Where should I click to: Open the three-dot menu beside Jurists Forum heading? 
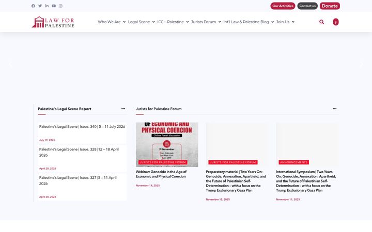(x=334, y=109)
